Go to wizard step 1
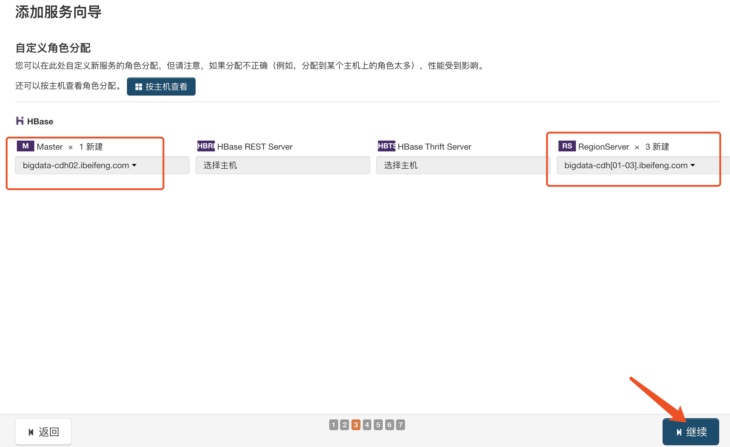This screenshot has width=730, height=447. (333, 425)
